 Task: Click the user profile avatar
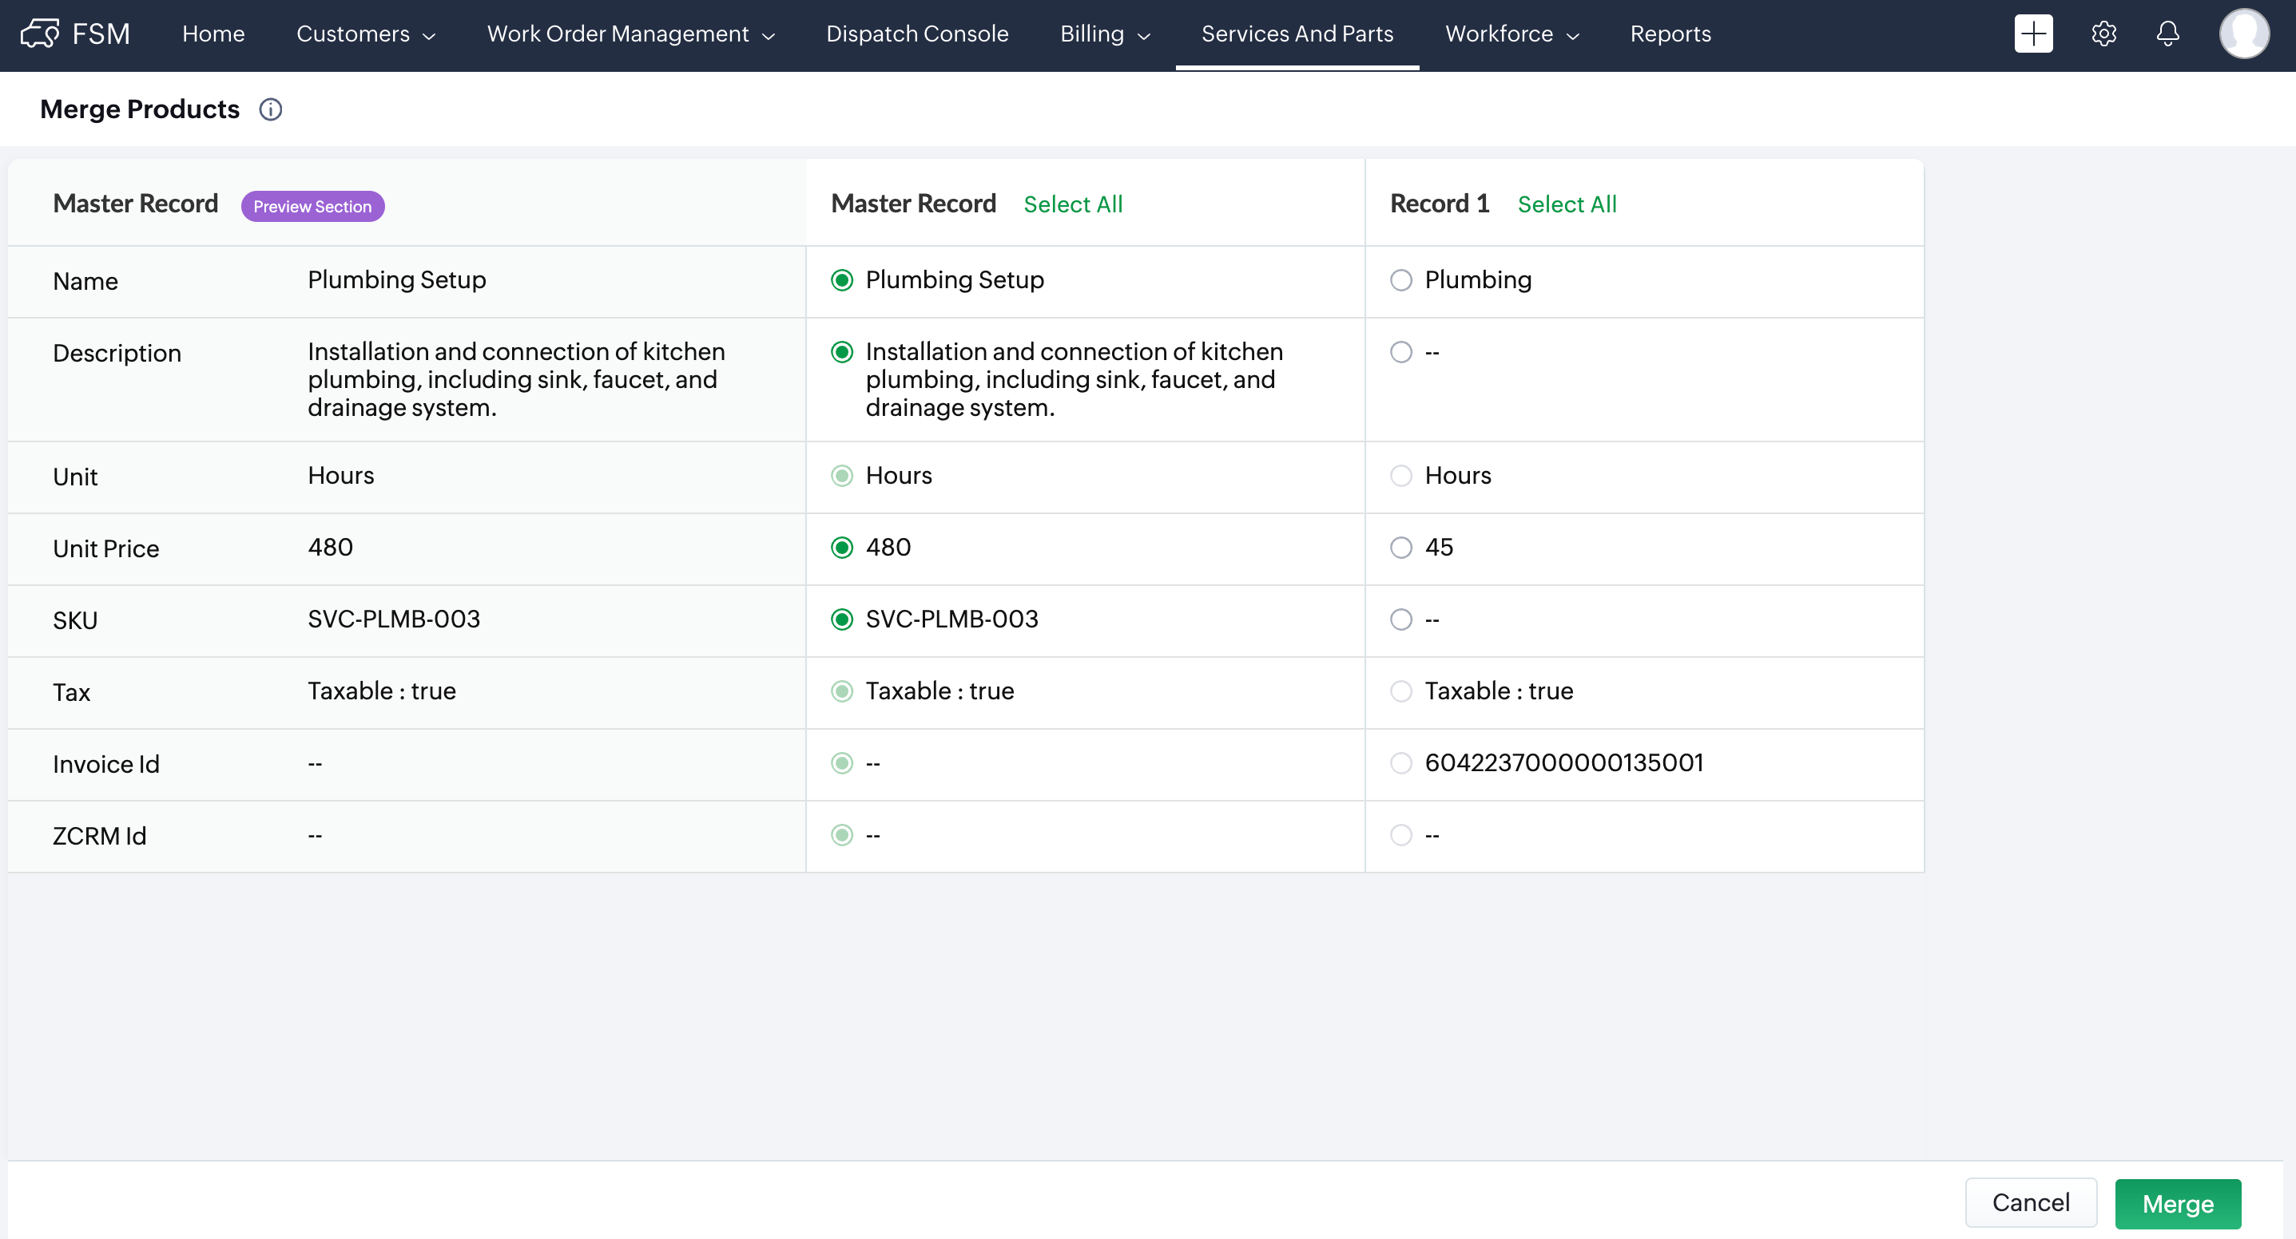(x=2243, y=34)
